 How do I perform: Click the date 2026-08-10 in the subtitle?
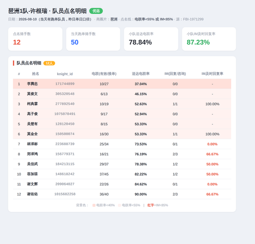click(28, 19)
